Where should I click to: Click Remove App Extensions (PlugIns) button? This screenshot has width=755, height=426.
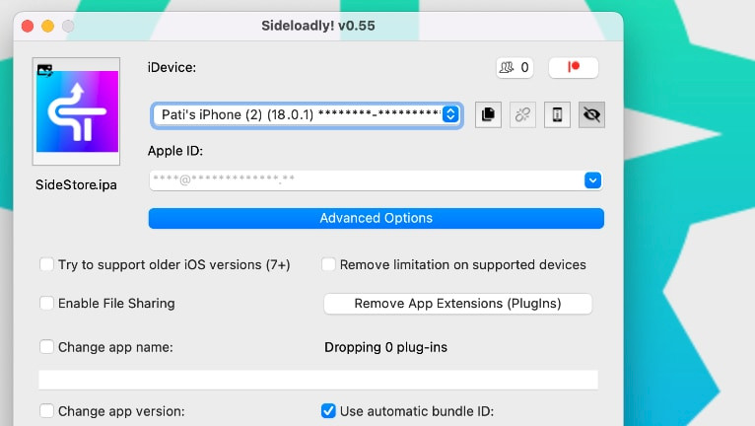tap(458, 304)
